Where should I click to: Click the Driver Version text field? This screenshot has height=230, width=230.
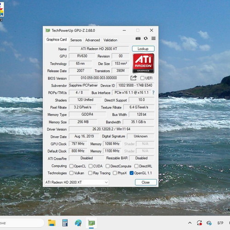click(x=111, y=129)
